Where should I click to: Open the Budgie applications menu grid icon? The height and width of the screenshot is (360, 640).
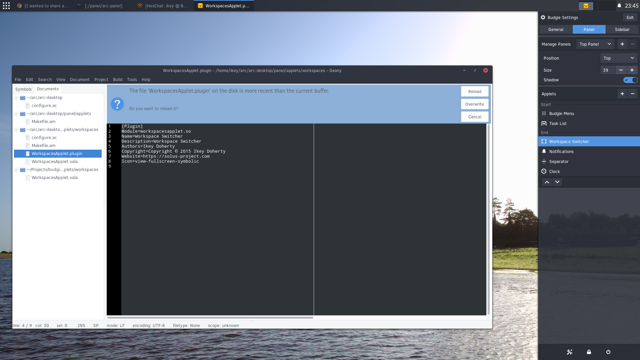(6, 6)
